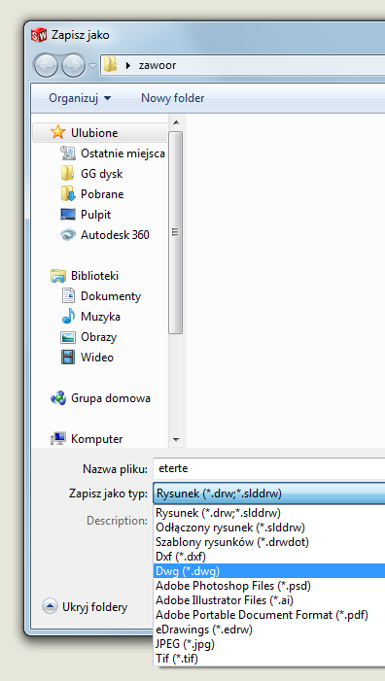Click the Grupa domowa icon

[x=57, y=398]
